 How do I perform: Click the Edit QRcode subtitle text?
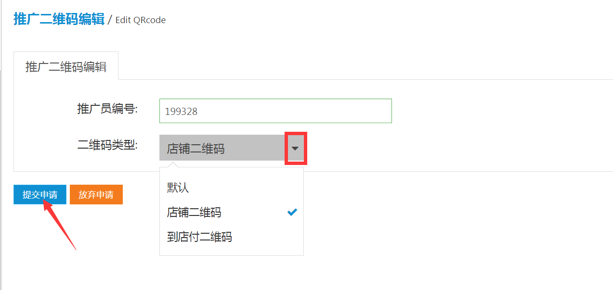141,20
